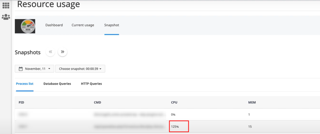Click the calendar icon in date picker
320x134 pixels.
[x=21, y=69]
